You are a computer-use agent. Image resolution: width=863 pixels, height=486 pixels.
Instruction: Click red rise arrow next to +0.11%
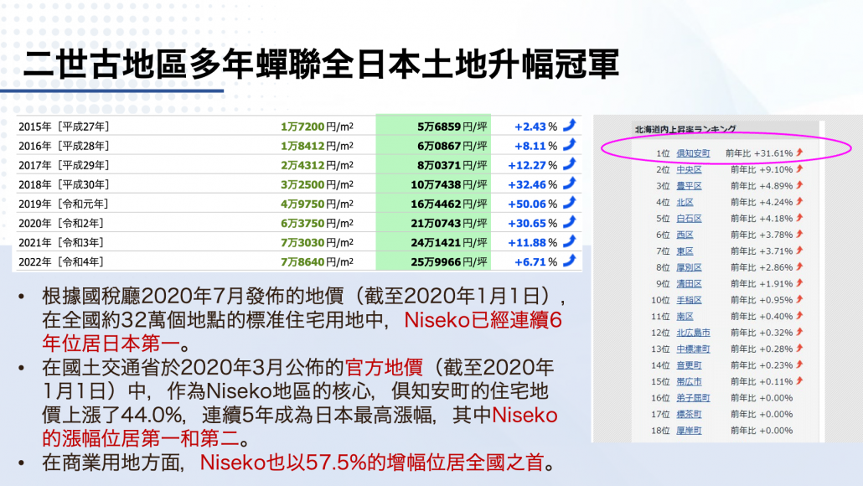799,381
